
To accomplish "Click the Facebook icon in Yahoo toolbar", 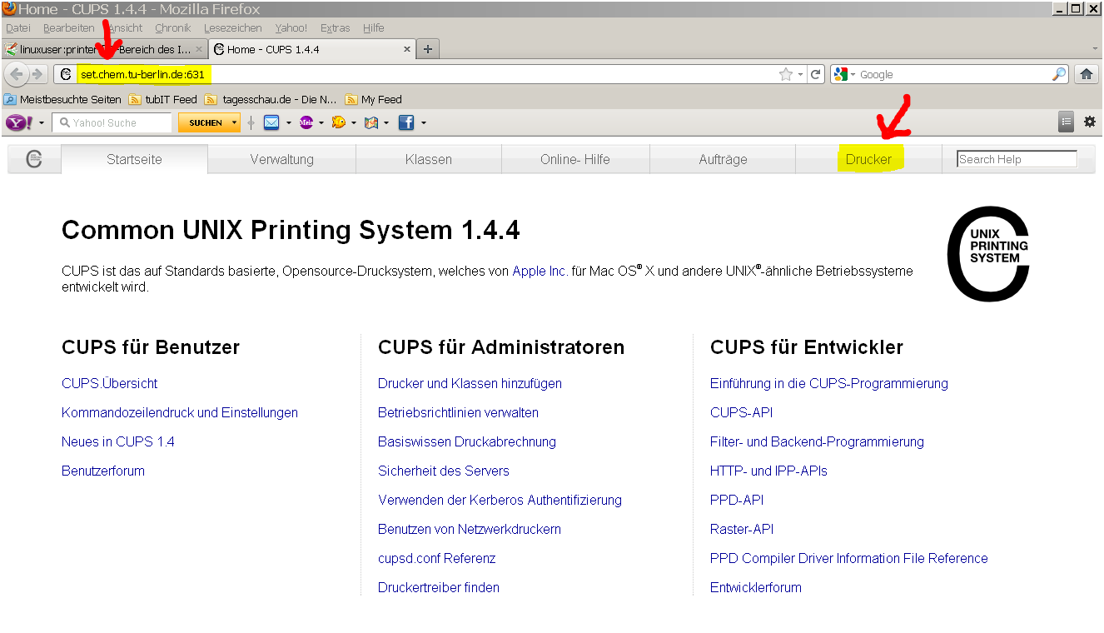I will click(x=406, y=122).
